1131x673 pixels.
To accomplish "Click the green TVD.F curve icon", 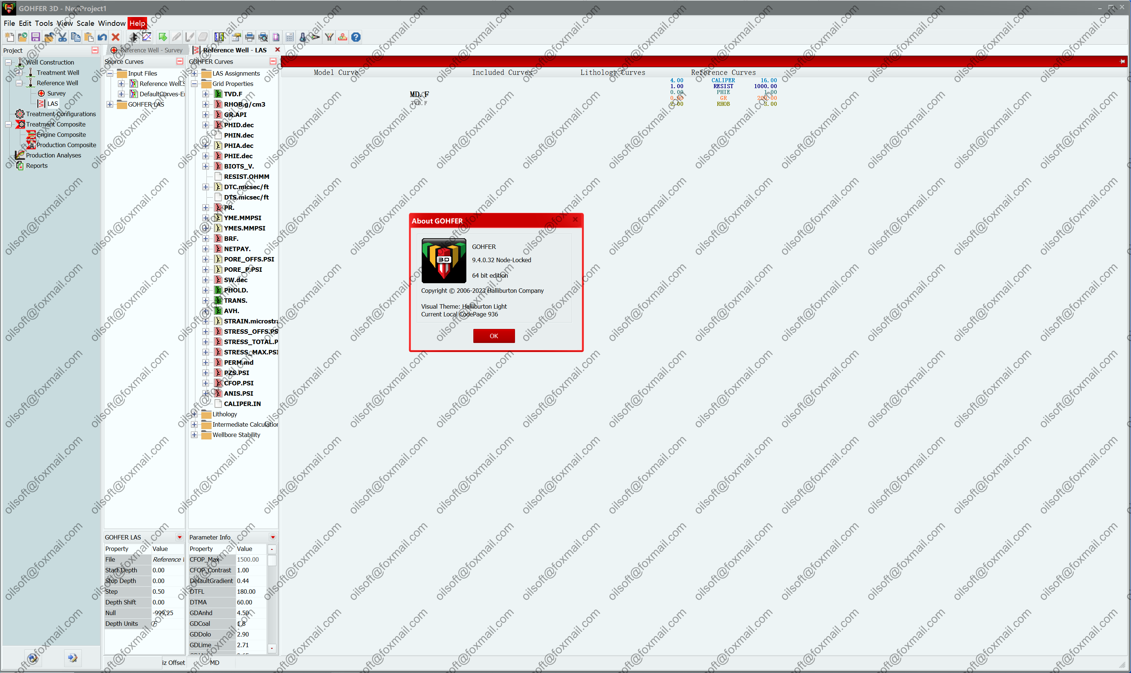I will (x=218, y=94).
